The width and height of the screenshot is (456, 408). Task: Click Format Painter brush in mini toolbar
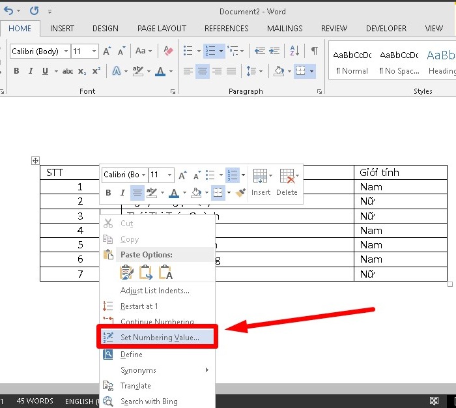tap(240, 192)
